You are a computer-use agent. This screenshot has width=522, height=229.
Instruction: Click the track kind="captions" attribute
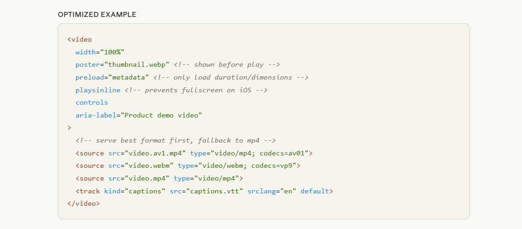(135, 191)
